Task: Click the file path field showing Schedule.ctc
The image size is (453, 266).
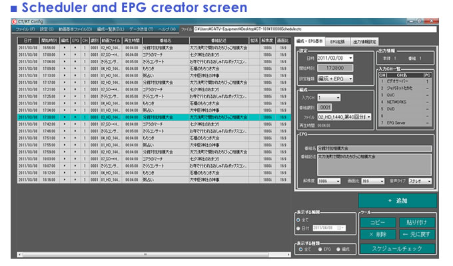Action: click(315, 29)
